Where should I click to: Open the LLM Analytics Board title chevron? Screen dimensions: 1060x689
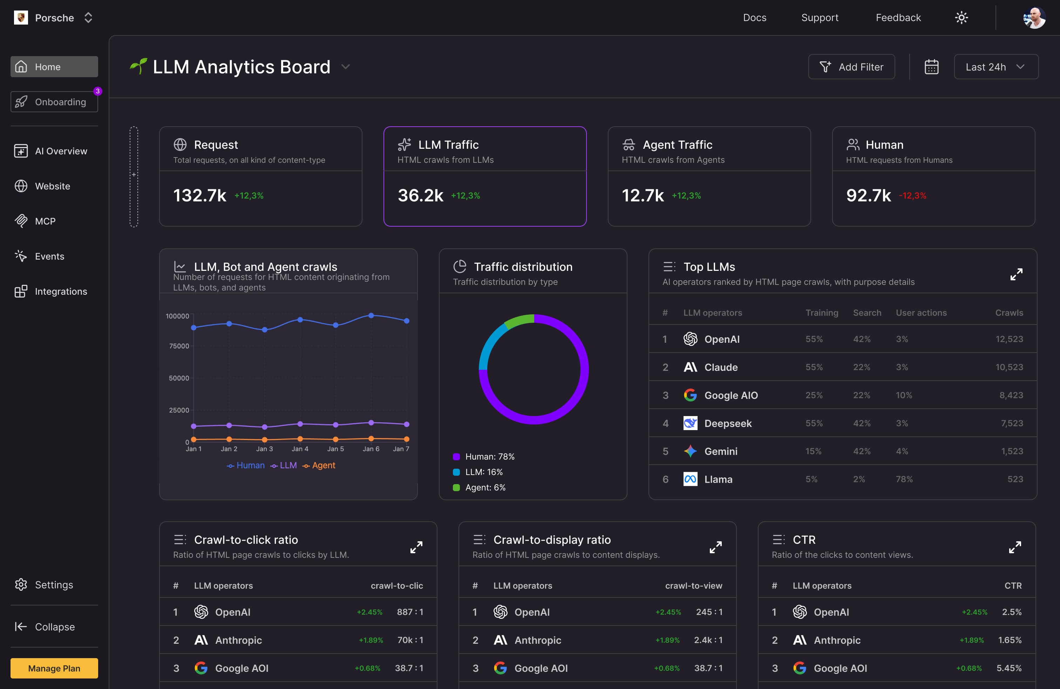tap(345, 67)
